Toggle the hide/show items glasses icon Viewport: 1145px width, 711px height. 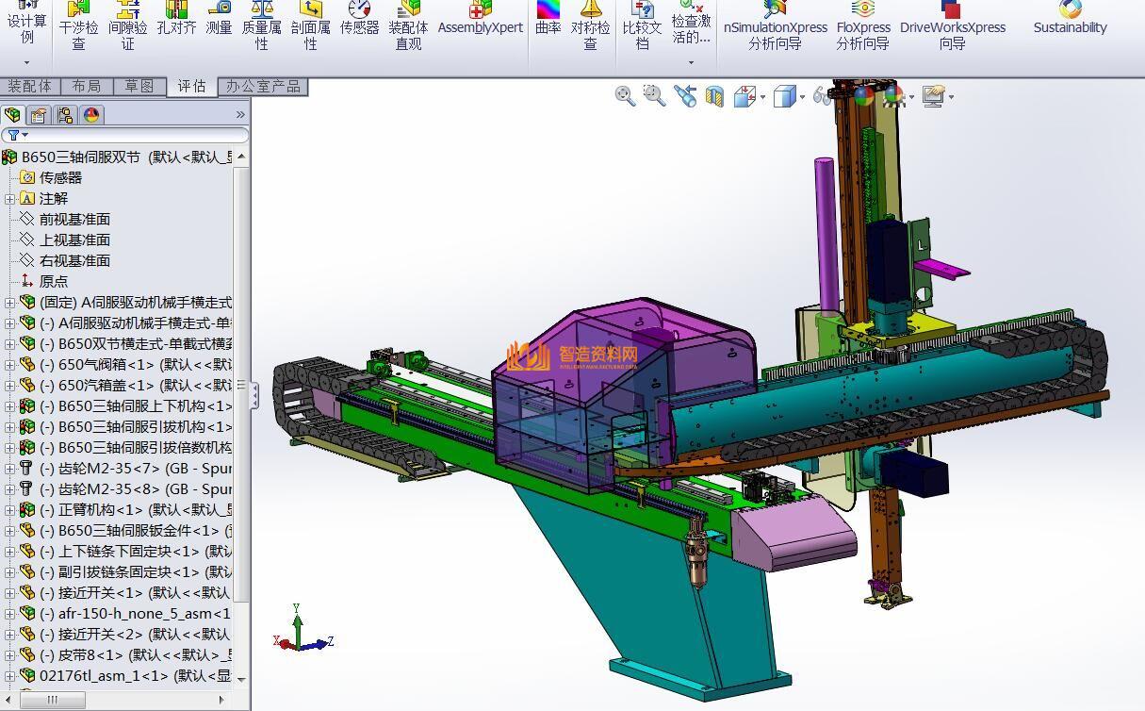point(822,96)
